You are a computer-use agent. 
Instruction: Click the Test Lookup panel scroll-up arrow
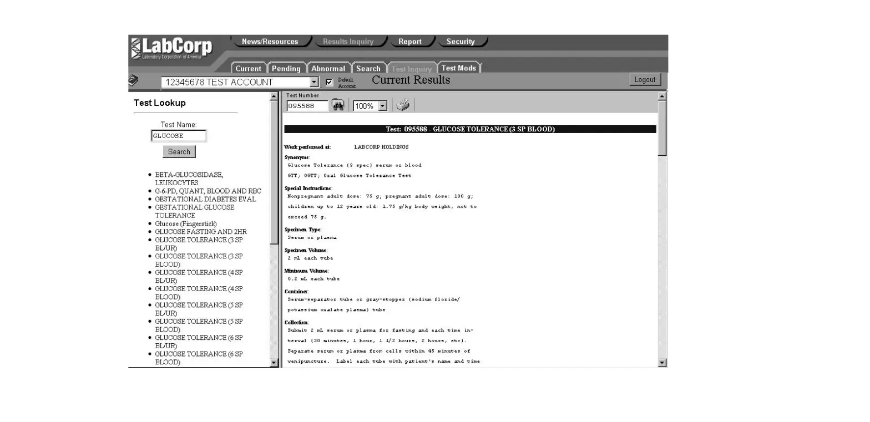pos(274,96)
